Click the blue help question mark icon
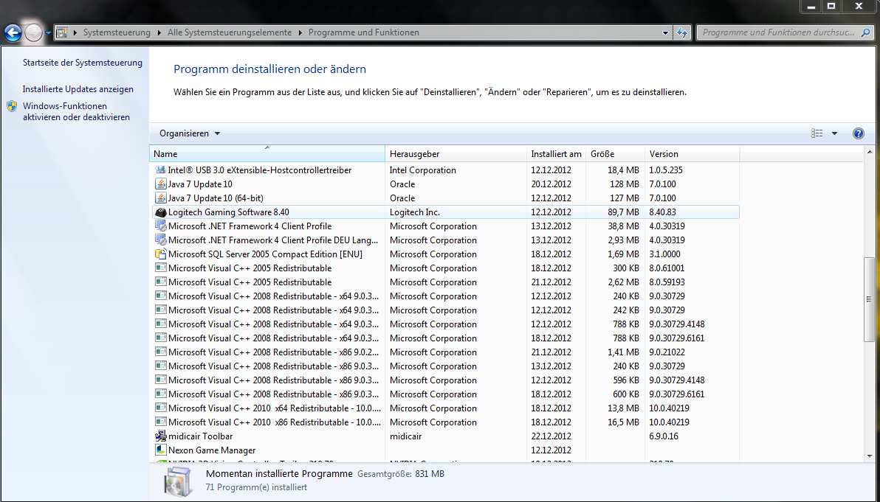 pos(858,133)
